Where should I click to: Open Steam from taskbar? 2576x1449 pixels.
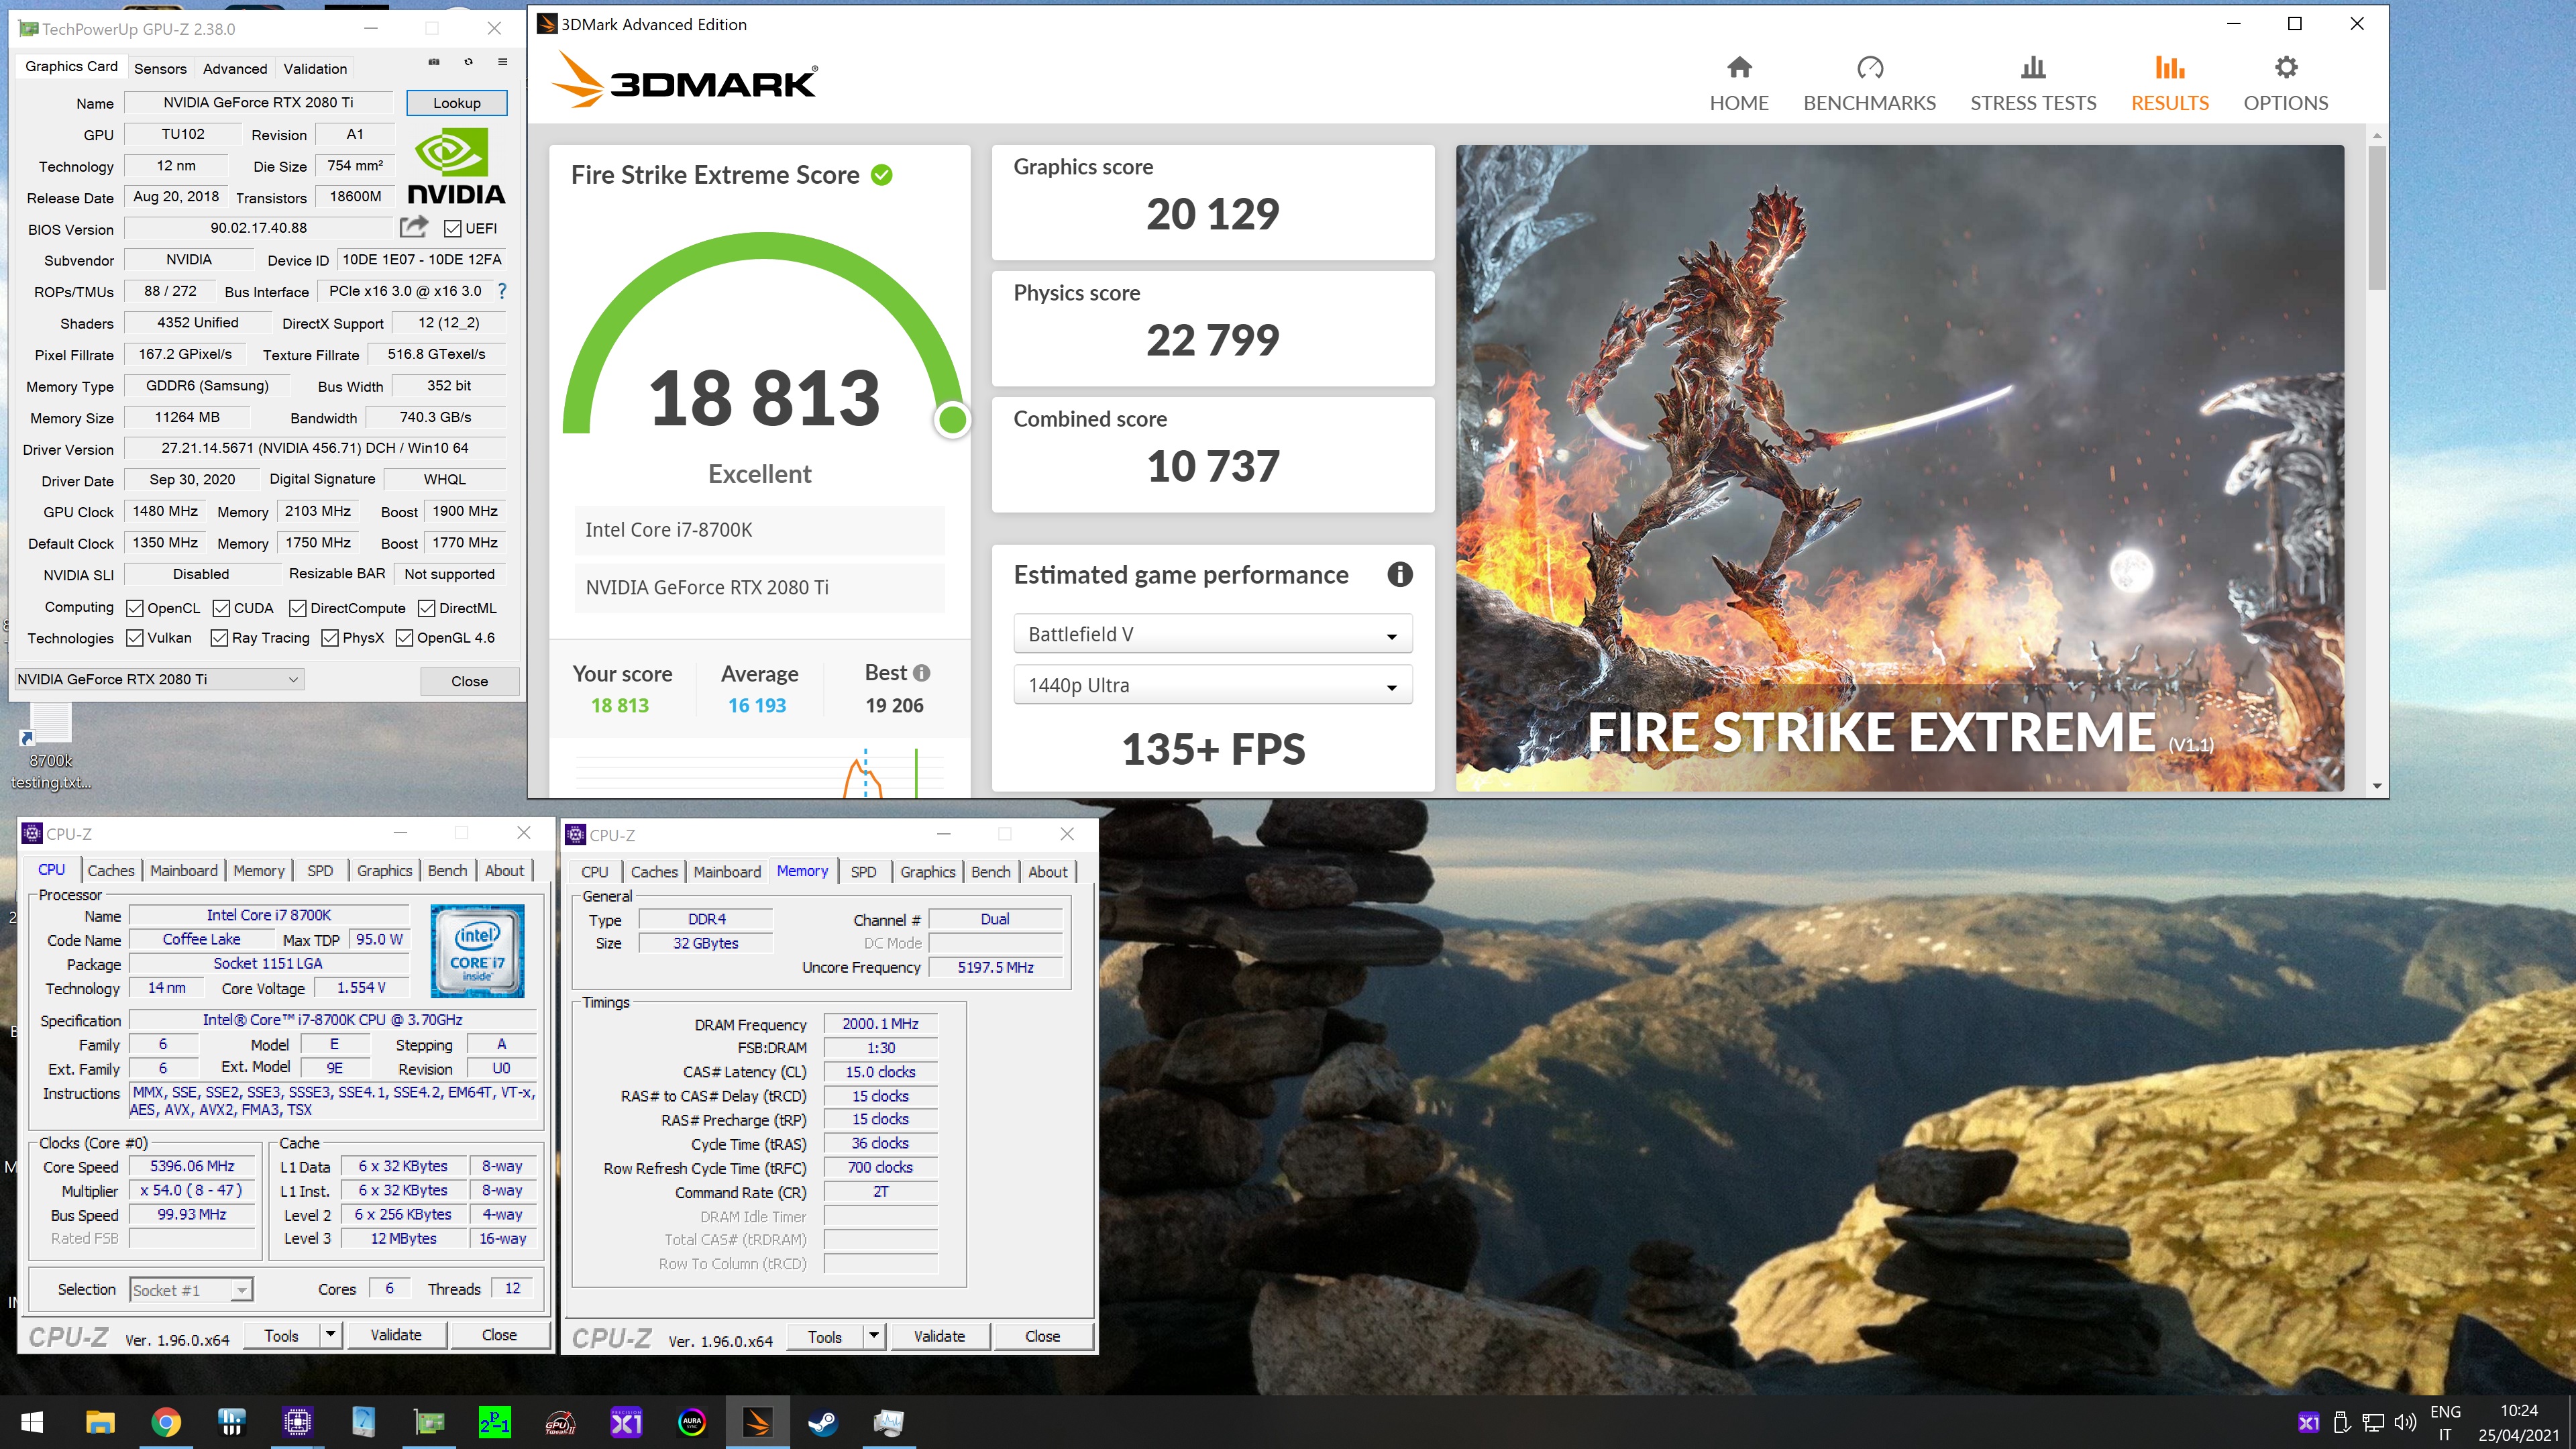click(823, 1422)
